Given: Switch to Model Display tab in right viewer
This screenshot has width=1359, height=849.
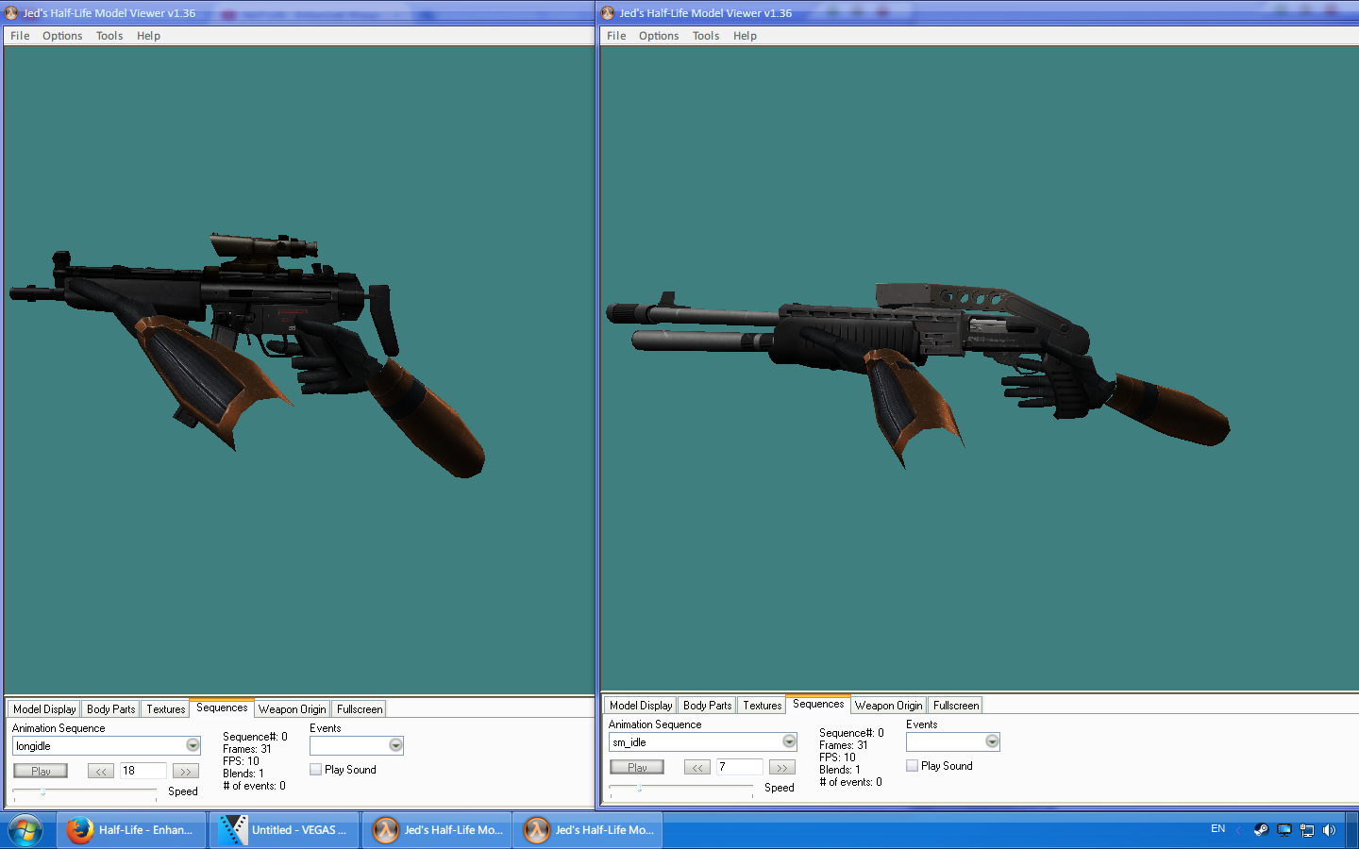Looking at the screenshot, I should tap(641, 706).
